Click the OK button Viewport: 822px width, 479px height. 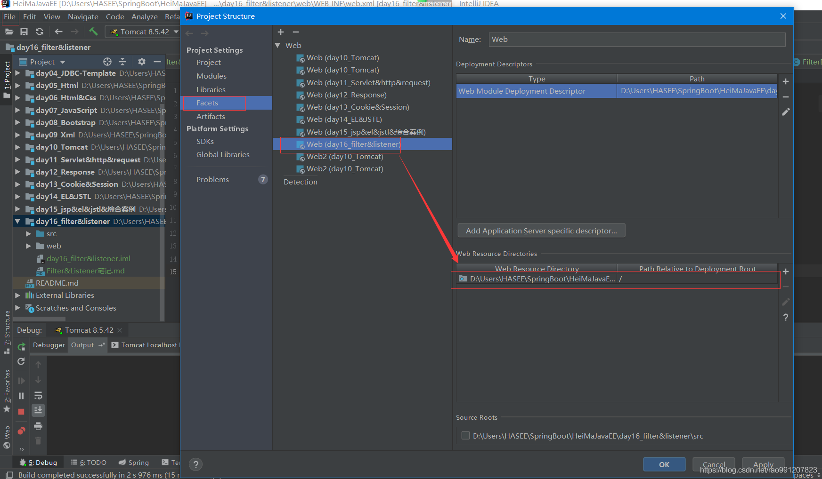[x=664, y=464]
